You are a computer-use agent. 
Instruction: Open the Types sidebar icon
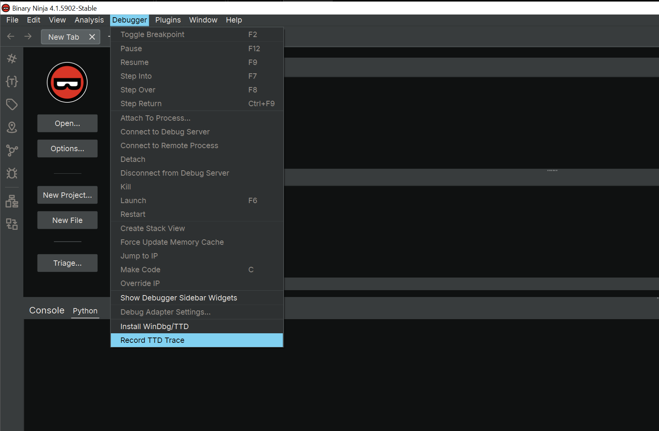pos(12,81)
